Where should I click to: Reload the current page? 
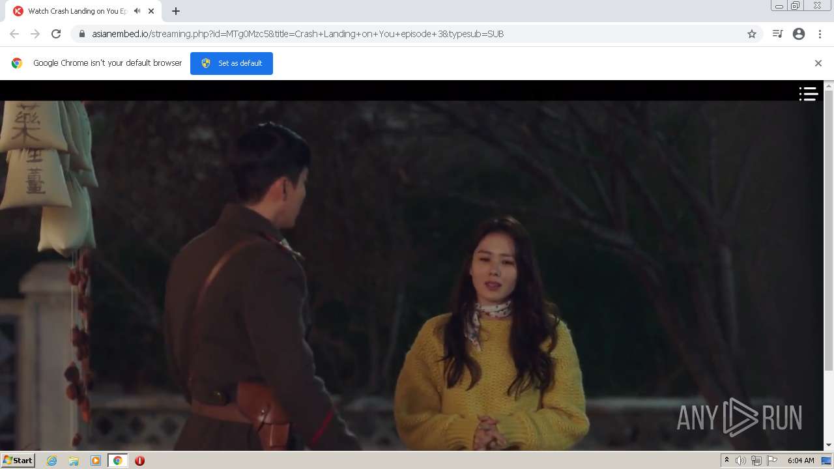(x=56, y=34)
